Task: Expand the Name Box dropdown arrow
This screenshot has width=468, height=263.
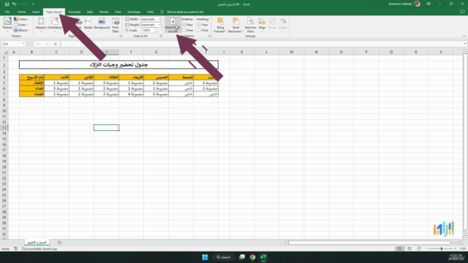Action: coord(23,44)
